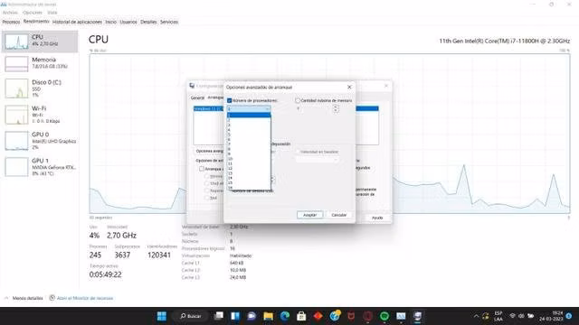The width and height of the screenshot is (579, 325).
Task: Switch to the Procesos tab
Action: tap(11, 22)
